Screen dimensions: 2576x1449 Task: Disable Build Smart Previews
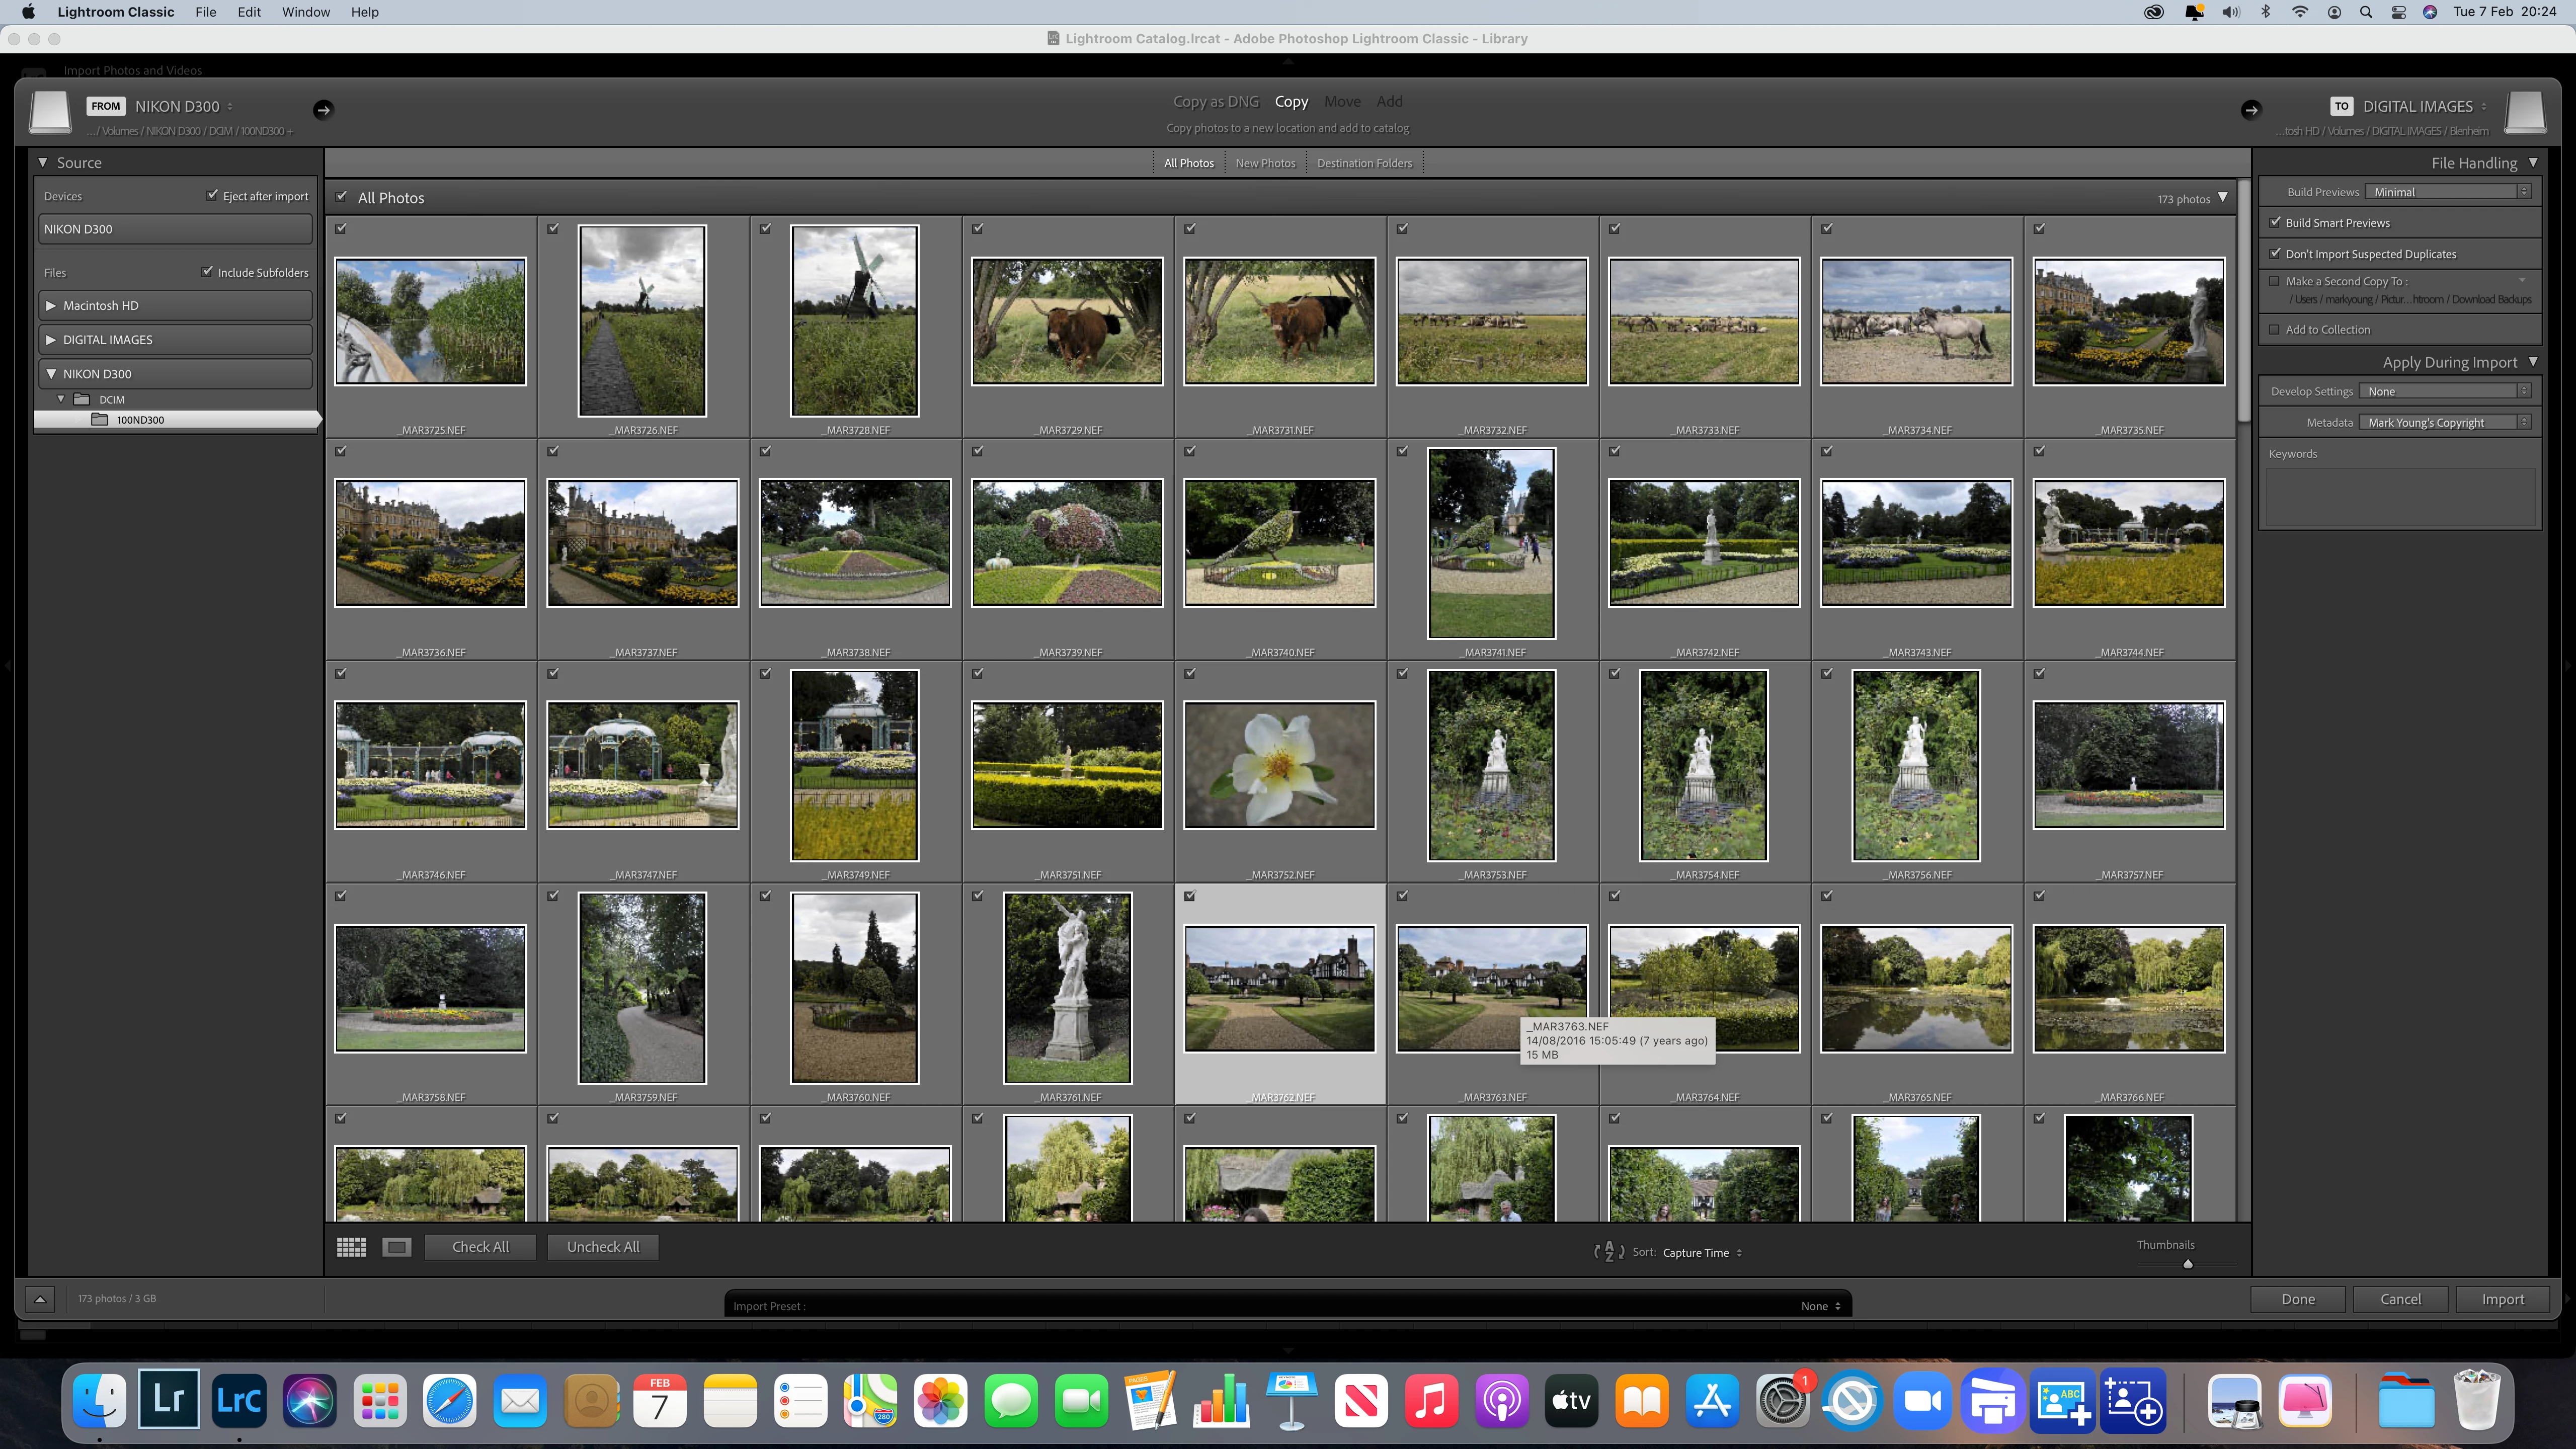(x=2275, y=222)
